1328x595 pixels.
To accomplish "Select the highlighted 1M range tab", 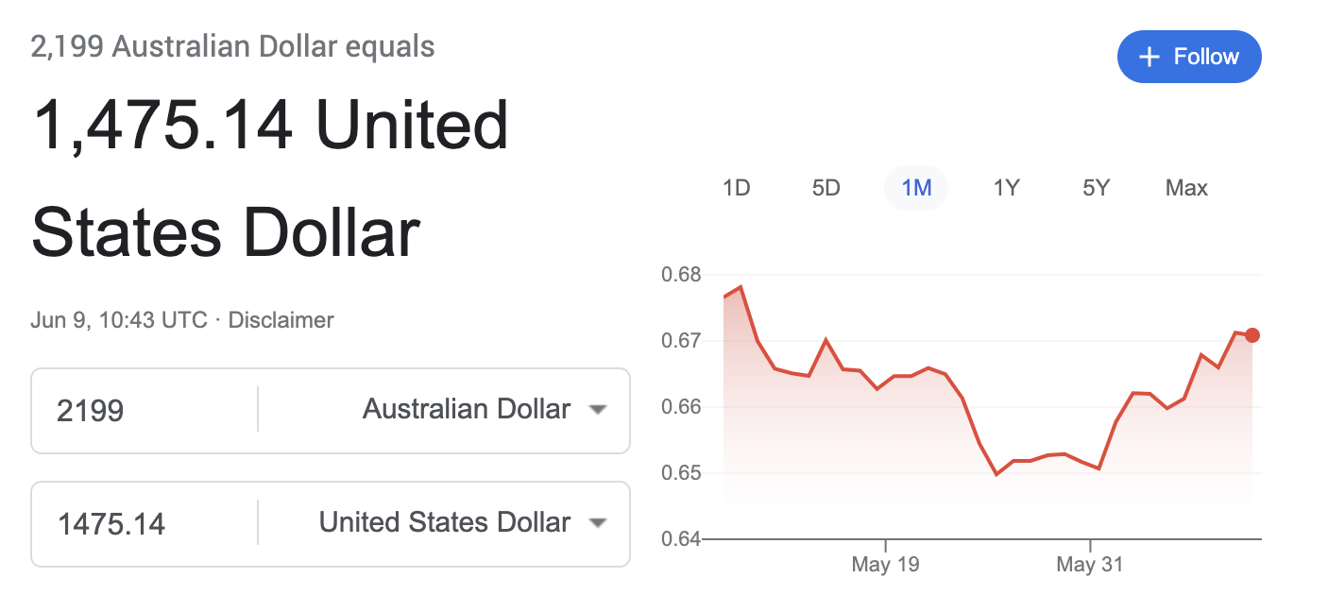I will coord(916,188).
